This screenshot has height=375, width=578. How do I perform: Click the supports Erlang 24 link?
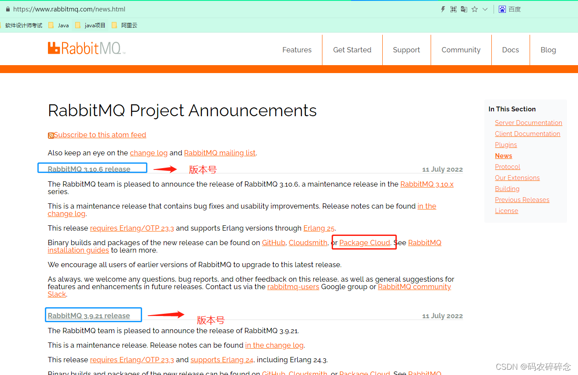tap(222, 360)
